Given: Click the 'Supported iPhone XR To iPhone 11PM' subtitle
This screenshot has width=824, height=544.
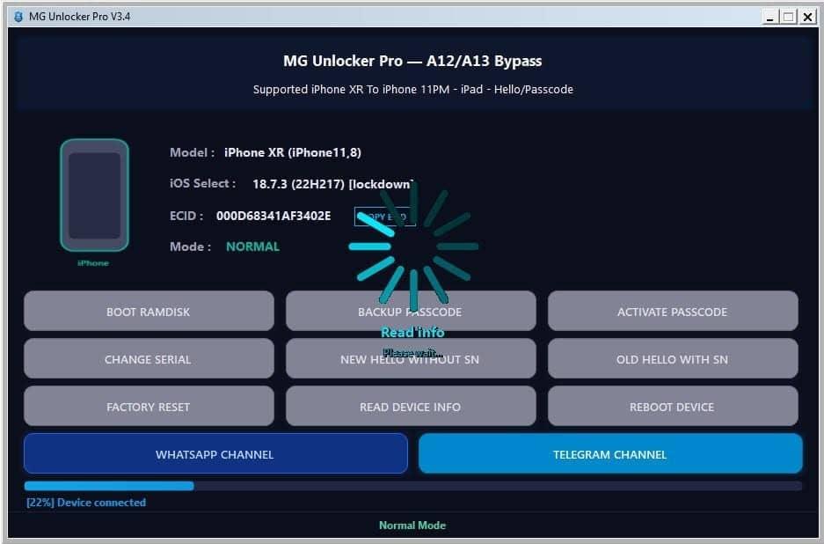Looking at the screenshot, I should [x=413, y=90].
